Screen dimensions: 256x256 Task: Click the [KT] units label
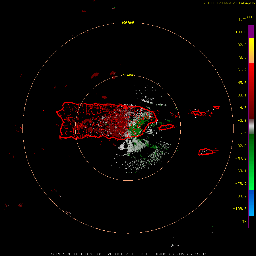(243, 20)
